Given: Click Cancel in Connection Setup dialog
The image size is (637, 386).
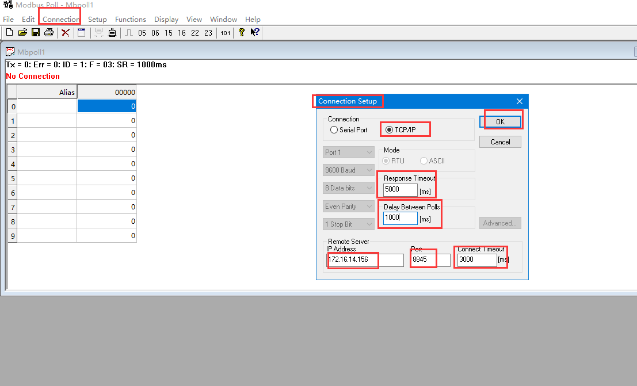Looking at the screenshot, I should [x=500, y=142].
